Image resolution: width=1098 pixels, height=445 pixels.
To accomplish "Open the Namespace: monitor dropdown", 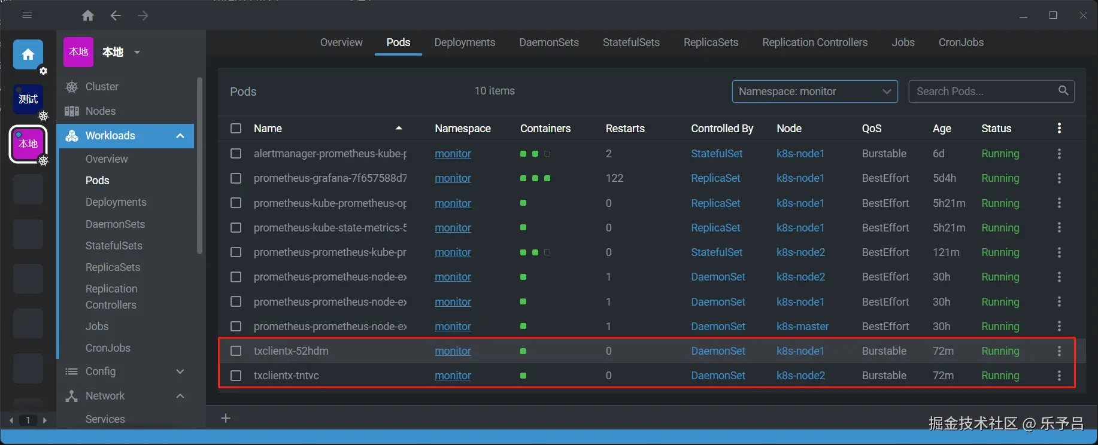I will coord(815,92).
